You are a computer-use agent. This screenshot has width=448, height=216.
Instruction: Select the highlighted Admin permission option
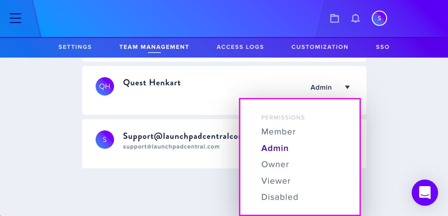point(275,148)
